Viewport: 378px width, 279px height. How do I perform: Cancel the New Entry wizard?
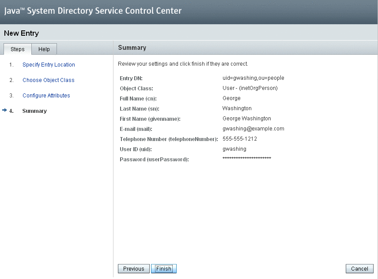[359, 269]
